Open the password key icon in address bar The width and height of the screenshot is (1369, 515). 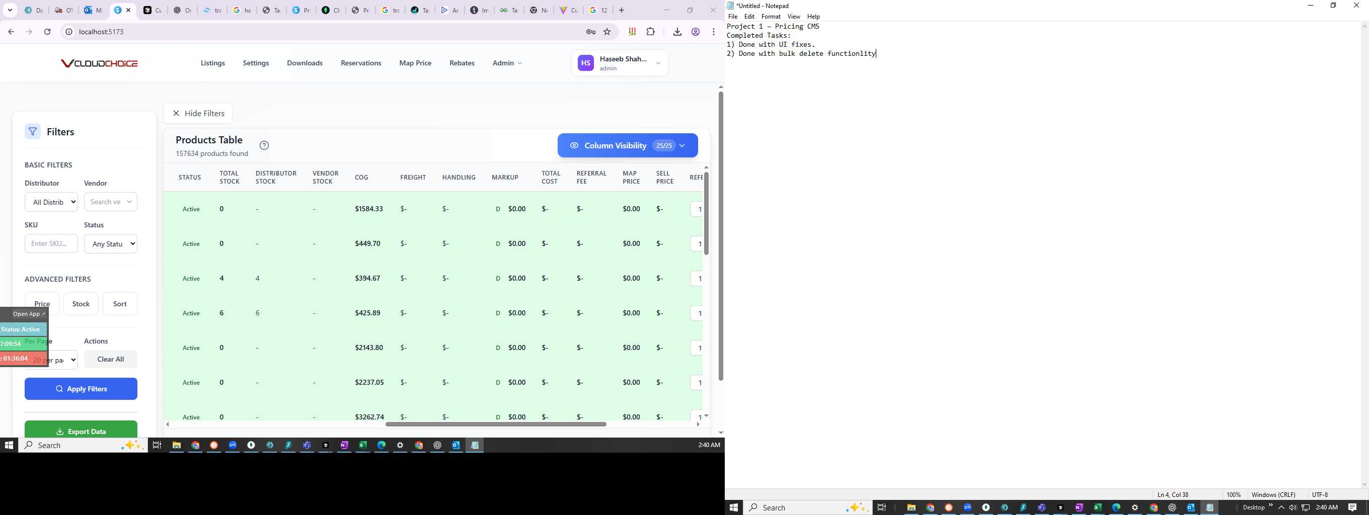tap(590, 32)
